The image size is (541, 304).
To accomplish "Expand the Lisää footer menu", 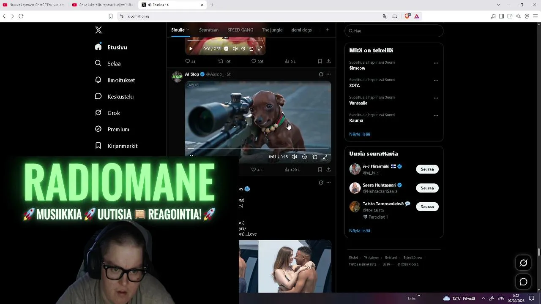I will coord(388,264).
